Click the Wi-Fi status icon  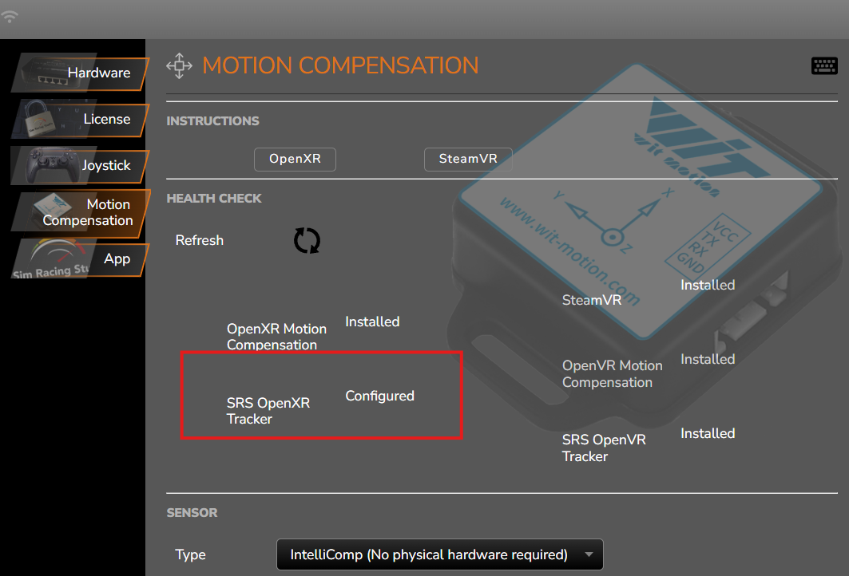pos(10,16)
